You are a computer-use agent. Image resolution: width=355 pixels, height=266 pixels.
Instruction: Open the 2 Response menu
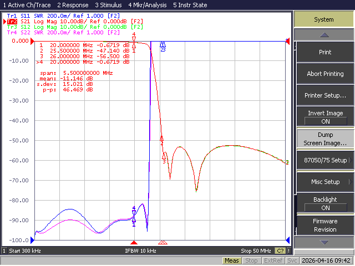73,5
